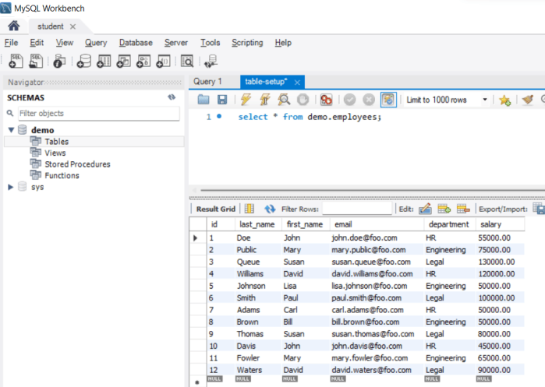Click Result Grid button
The height and width of the screenshot is (387, 545).
click(x=215, y=209)
